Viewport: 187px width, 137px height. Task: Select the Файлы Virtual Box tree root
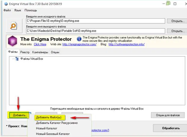pos(32,59)
